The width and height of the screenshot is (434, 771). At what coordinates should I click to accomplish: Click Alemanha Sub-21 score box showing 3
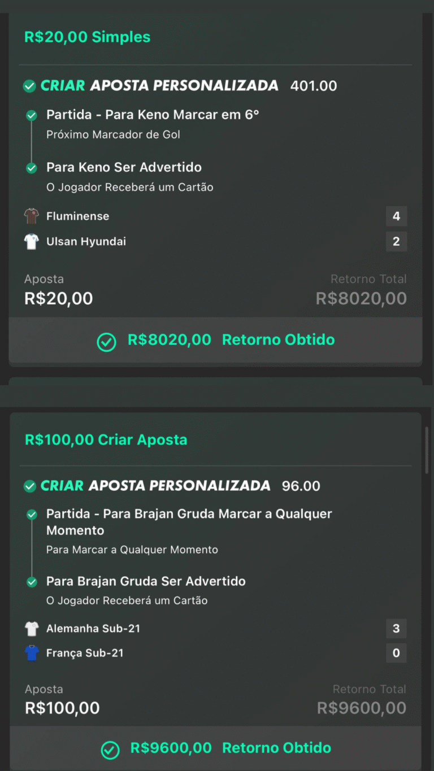[x=396, y=628]
